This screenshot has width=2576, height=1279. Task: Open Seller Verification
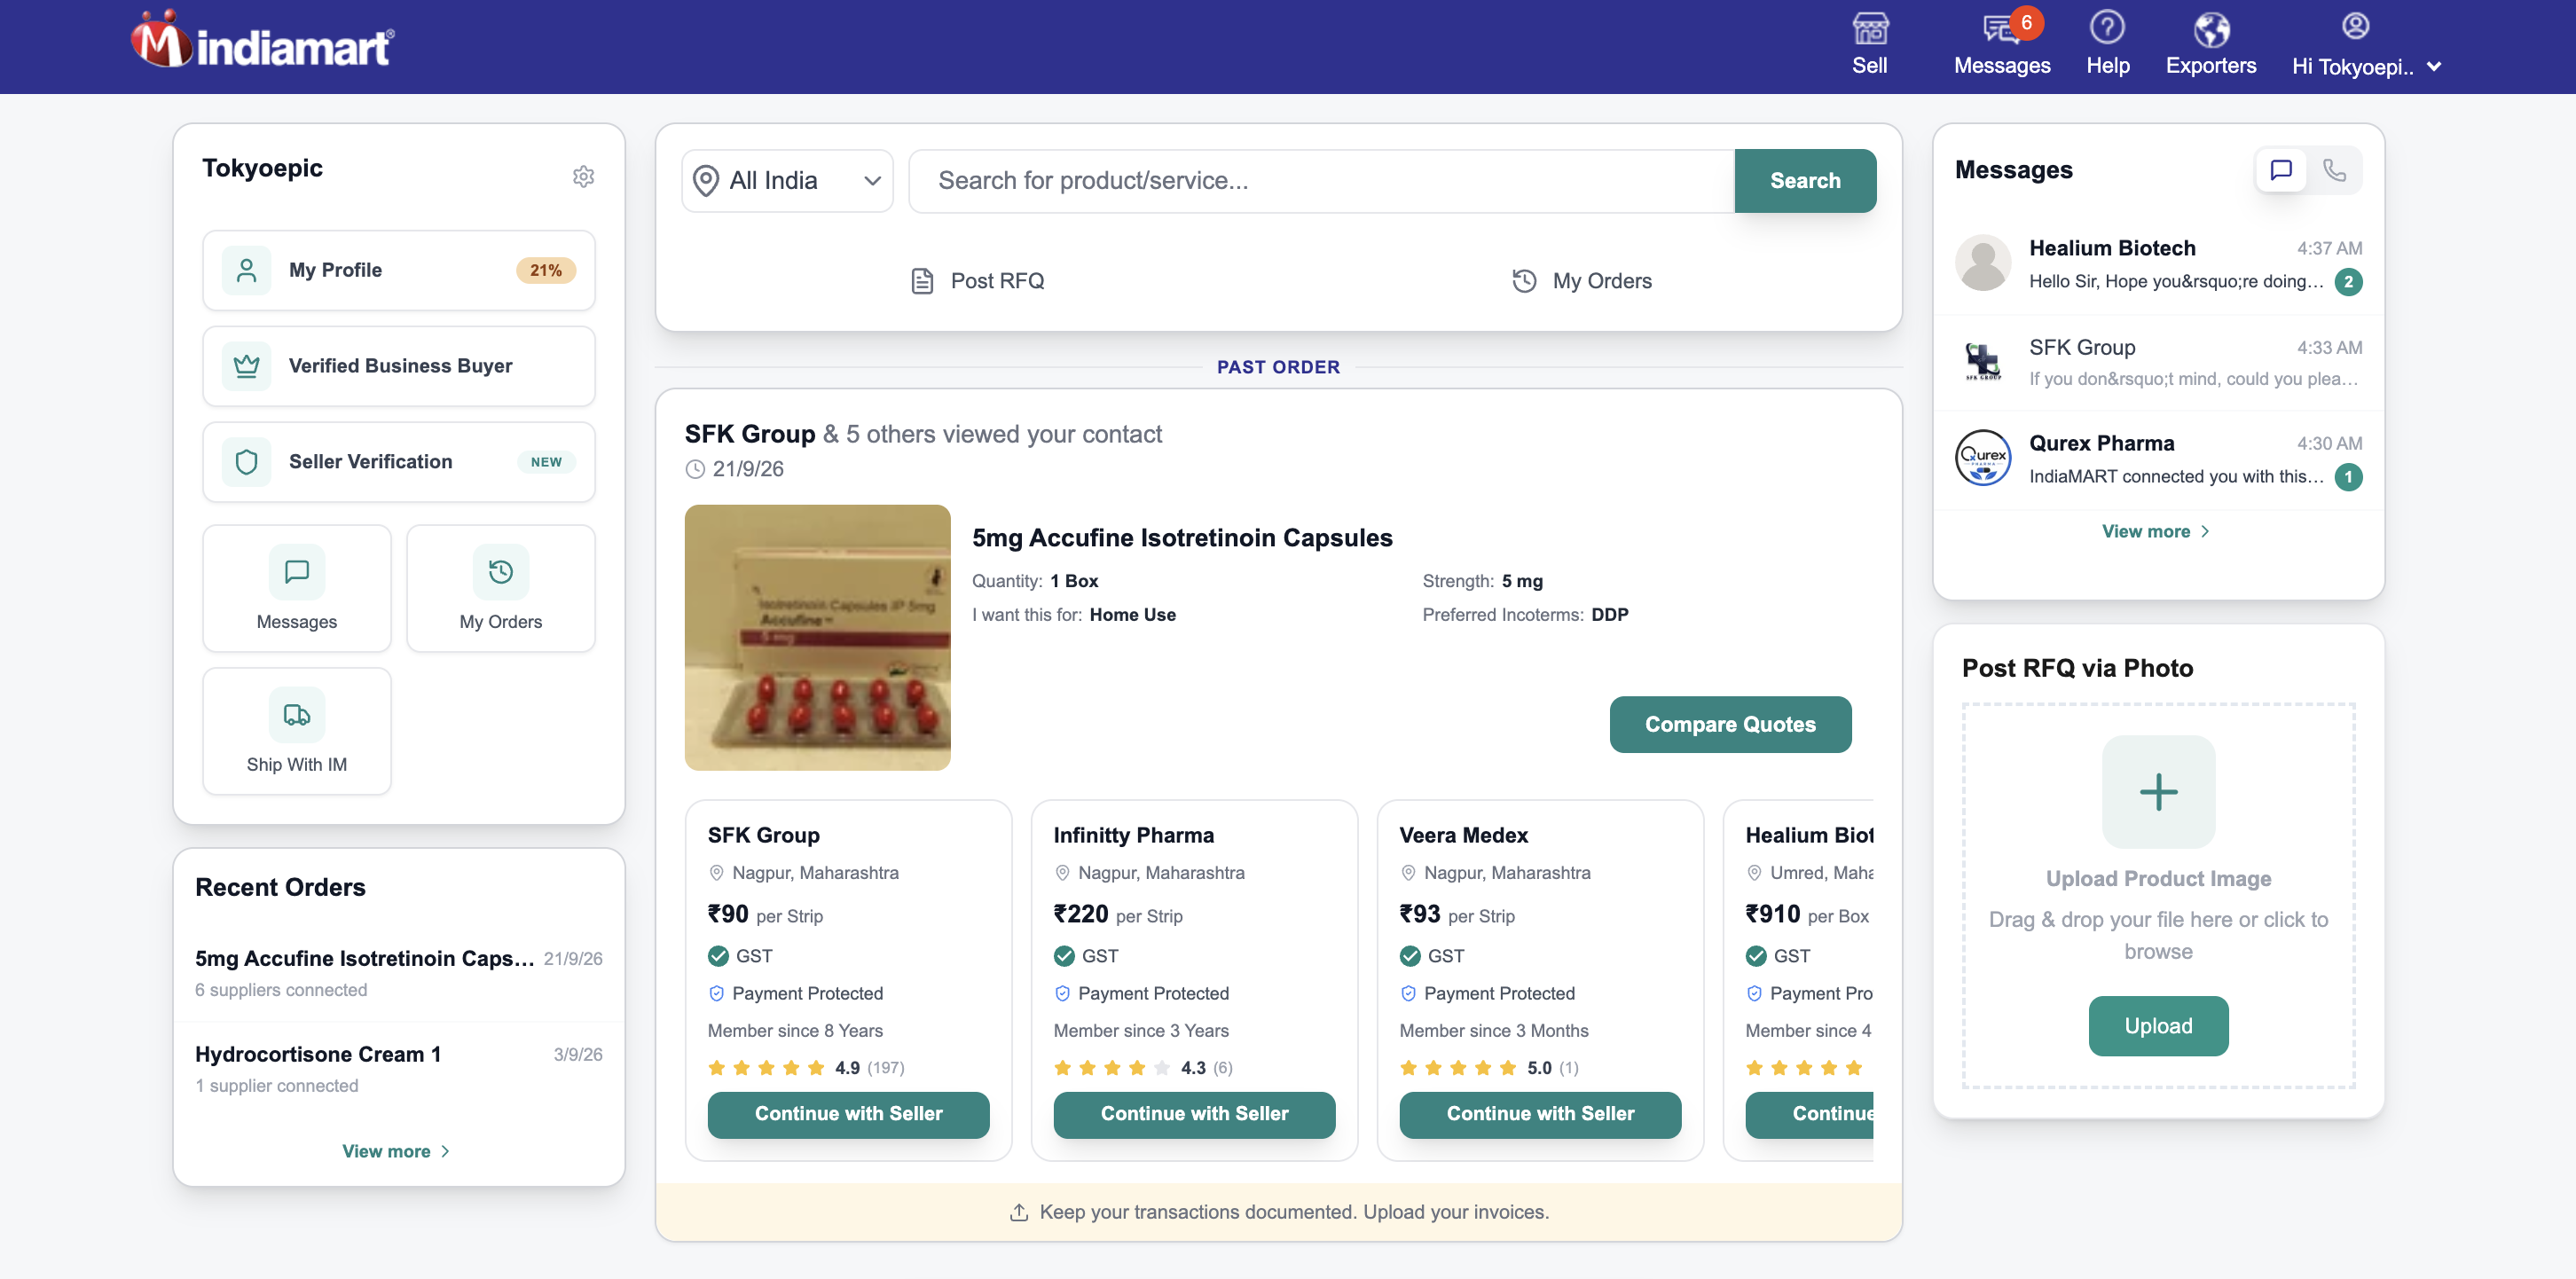click(398, 462)
